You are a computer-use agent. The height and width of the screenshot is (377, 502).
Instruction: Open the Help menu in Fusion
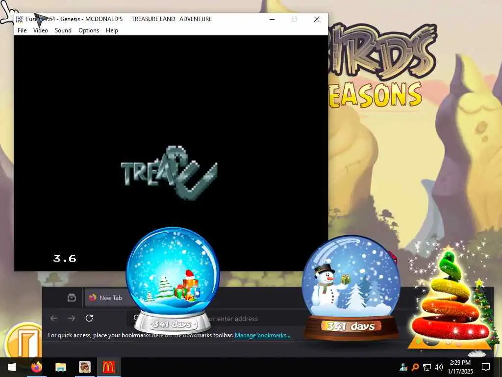pyautogui.click(x=112, y=30)
